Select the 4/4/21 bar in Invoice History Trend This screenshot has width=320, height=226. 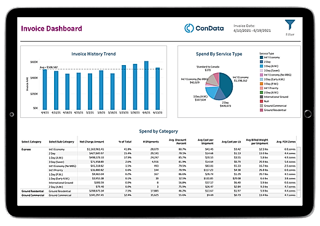[x=45, y=90]
